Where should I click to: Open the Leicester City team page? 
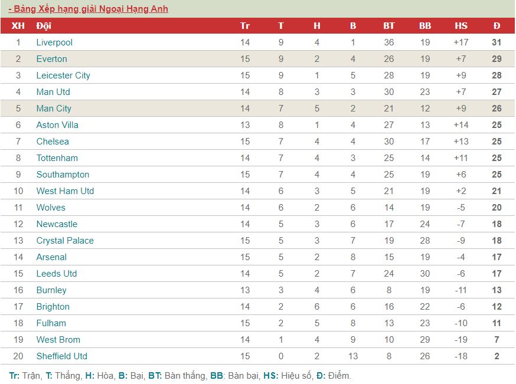63,76
